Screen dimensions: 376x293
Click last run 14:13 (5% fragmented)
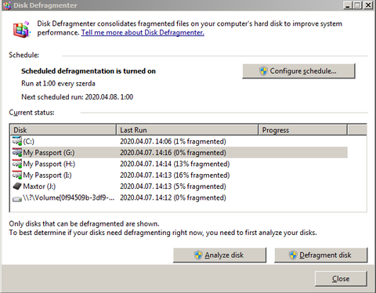173,186
